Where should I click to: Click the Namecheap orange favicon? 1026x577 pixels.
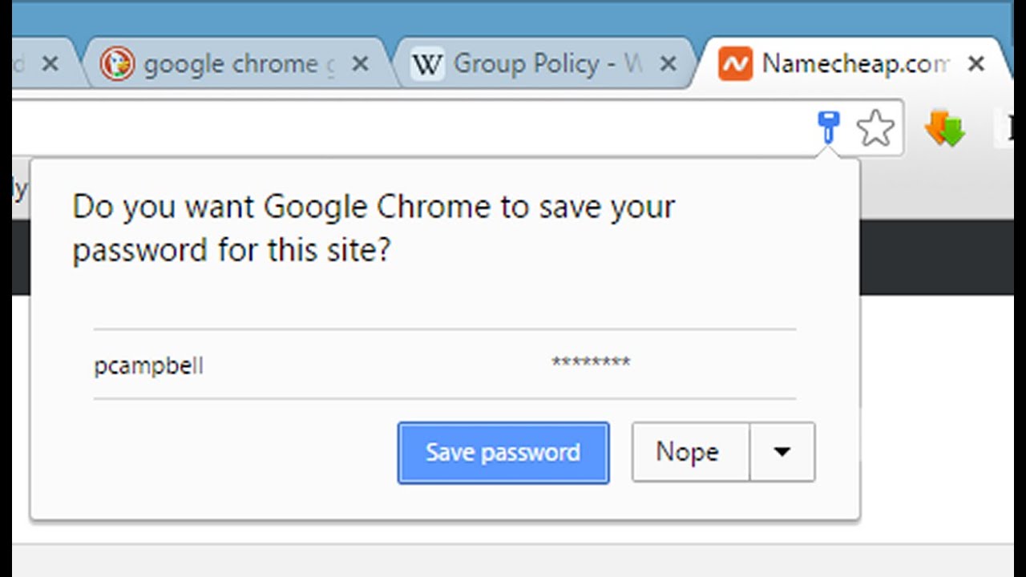(735, 64)
